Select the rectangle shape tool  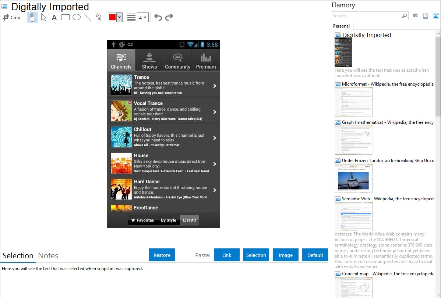click(65, 17)
